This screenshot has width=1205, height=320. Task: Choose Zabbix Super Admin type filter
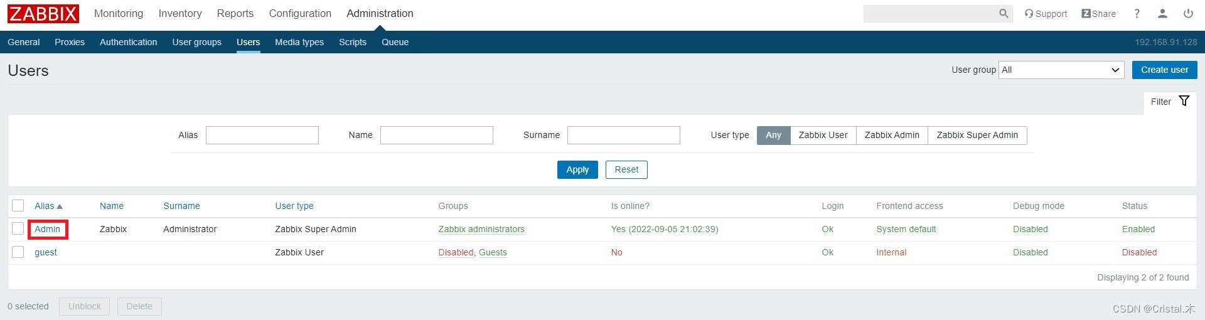pos(977,135)
